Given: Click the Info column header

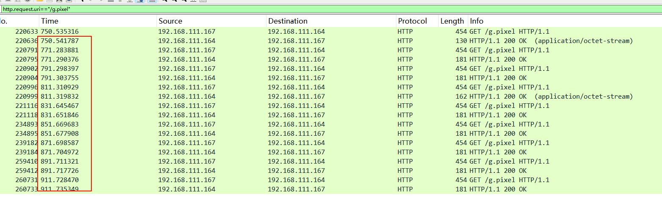Looking at the screenshot, I should tap(477, 21).
